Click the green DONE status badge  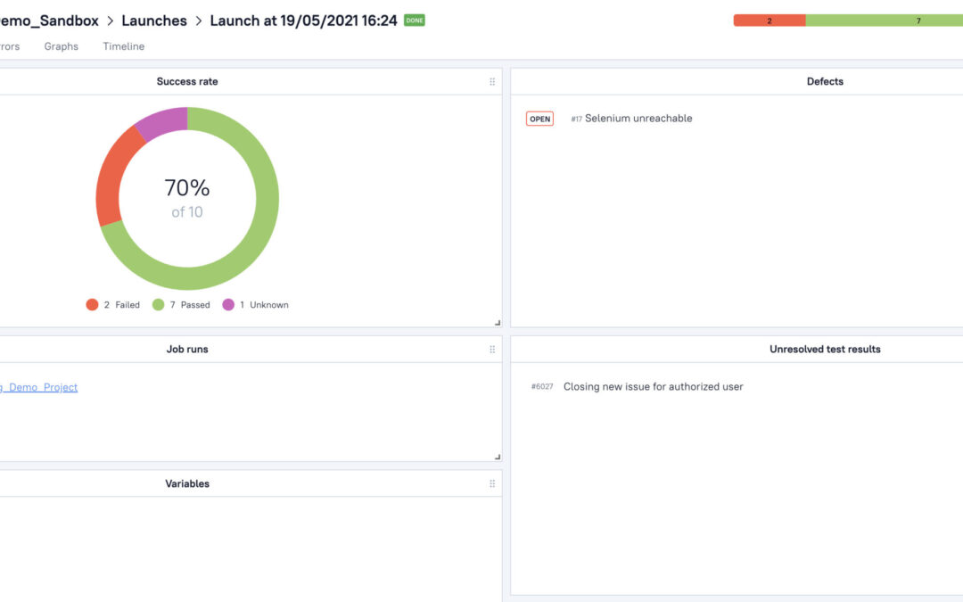coord(415,21)
